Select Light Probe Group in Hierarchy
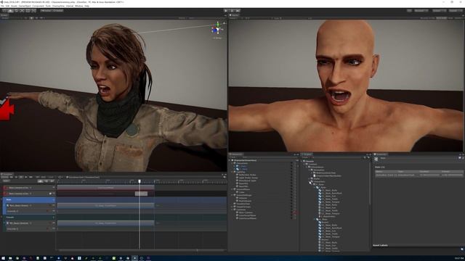Screen dimensions: 465x261 pyautogui.click(x=248, y=178)
